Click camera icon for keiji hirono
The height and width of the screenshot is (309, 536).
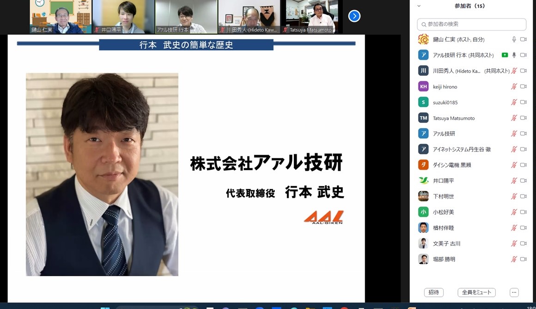[523, 86]
